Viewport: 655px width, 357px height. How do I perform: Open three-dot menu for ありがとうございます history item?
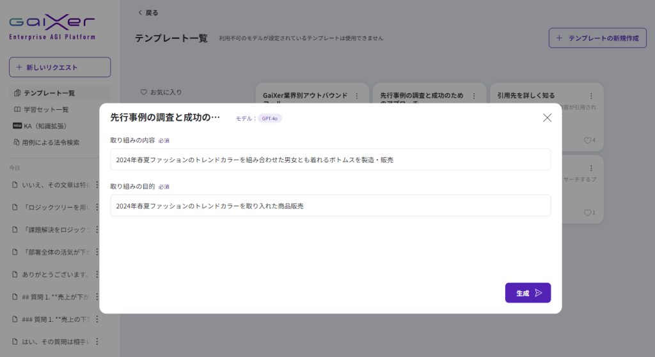[x=97, y=275]
